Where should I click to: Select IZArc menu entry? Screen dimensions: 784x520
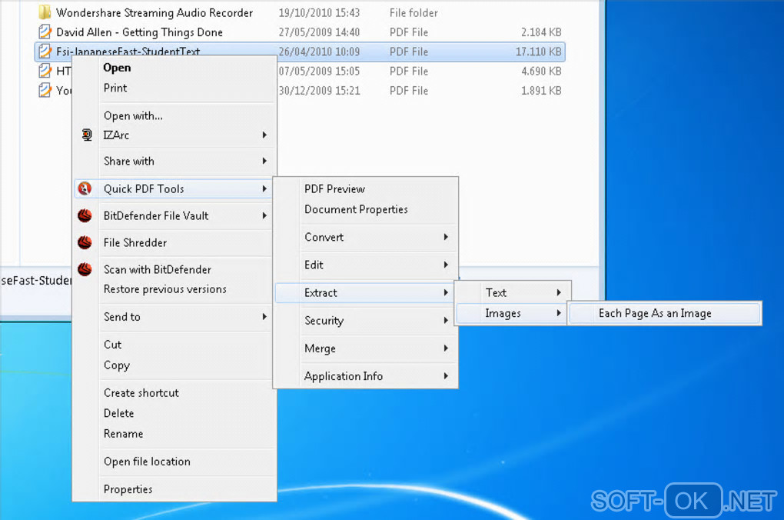pos(116,135)
